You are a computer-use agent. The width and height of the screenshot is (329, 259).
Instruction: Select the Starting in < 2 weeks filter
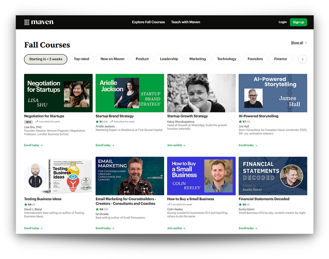pos(46,59)
